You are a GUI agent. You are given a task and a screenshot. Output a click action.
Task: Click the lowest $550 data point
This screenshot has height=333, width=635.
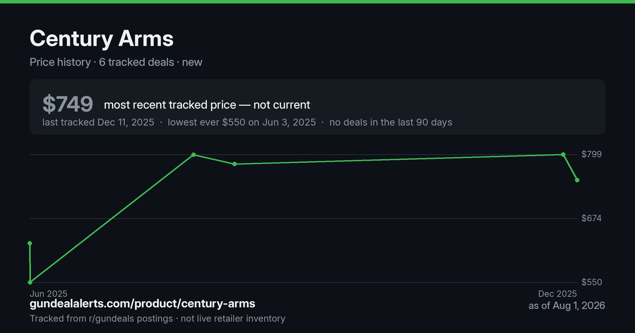click(30, 282)
